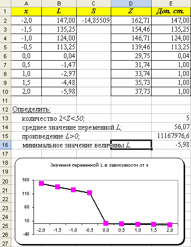191x247 pixels.
Task: Select Z cell showing 29,75
Action: [131, 56]
